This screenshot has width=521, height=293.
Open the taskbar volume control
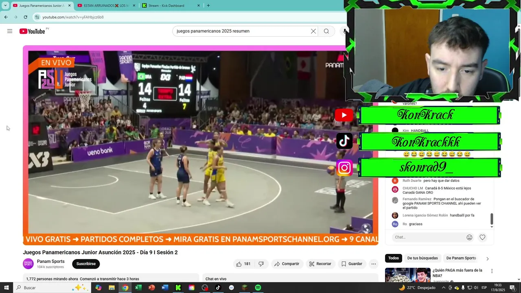pyautogui.click(x=476, y=288)
